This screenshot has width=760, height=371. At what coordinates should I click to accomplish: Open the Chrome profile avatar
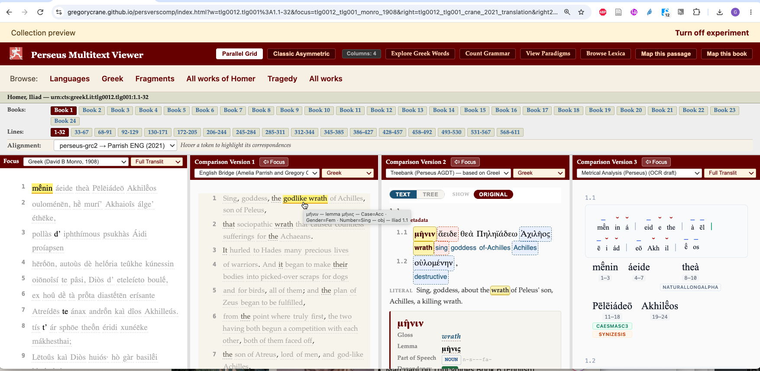click(735, 12)
